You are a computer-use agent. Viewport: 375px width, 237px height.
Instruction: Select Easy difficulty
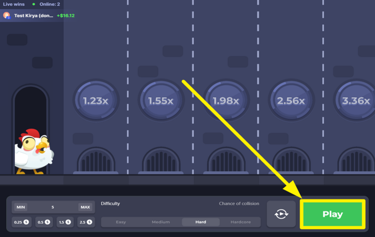121,222
